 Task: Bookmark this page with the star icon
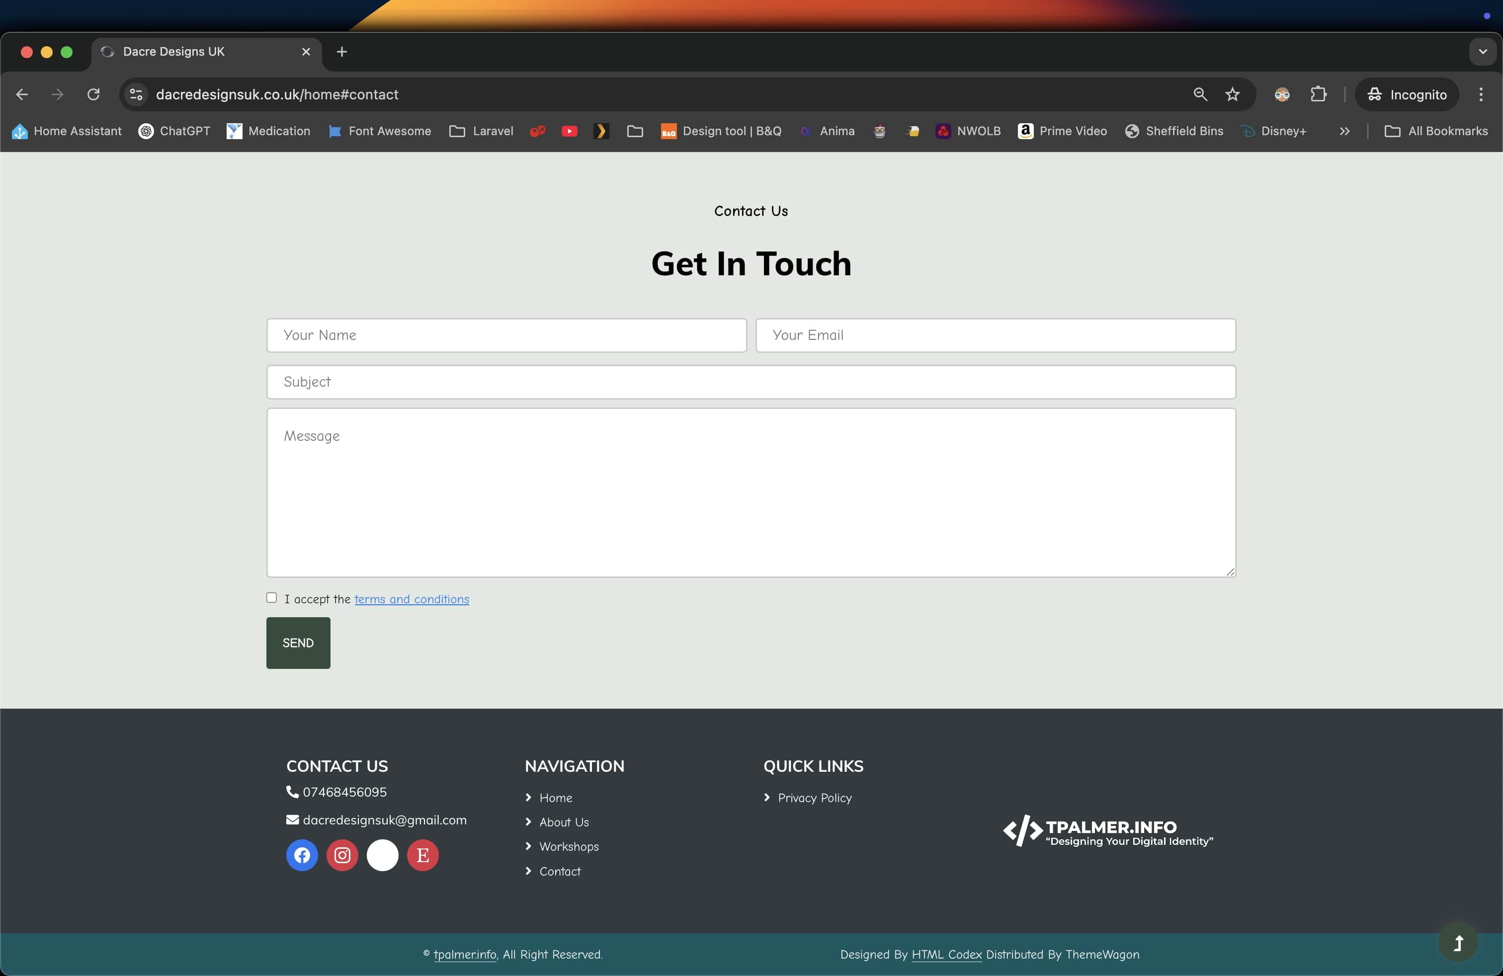[x=1232, y=95]
